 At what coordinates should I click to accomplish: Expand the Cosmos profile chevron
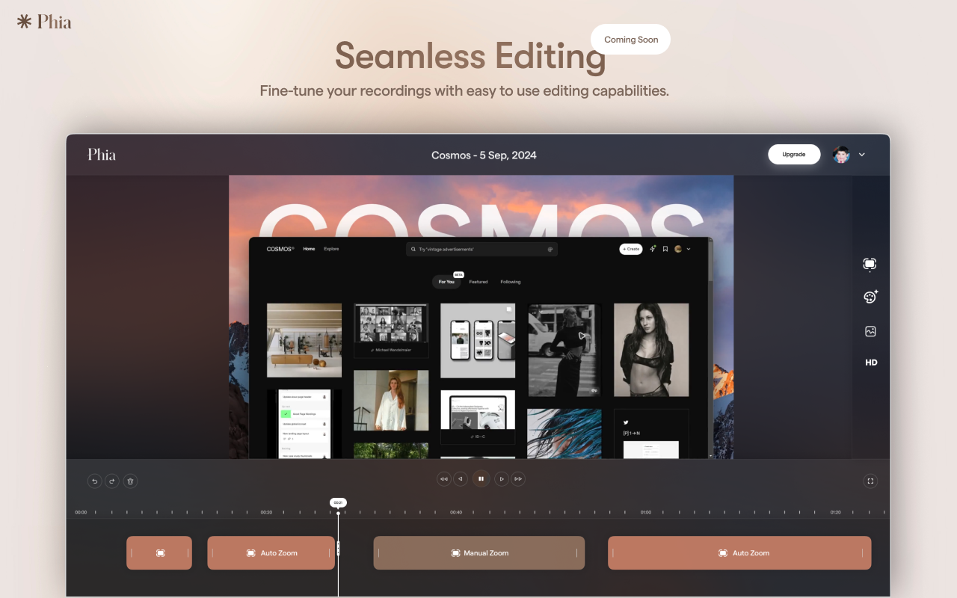tap(689, 249)
